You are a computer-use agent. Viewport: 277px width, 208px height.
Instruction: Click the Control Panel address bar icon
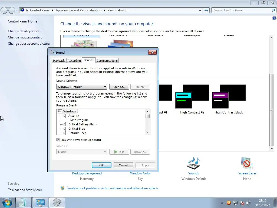point(22,10)
